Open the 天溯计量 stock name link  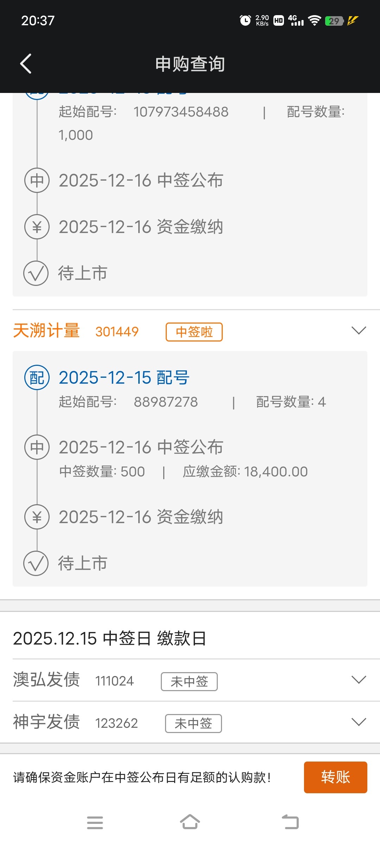(x=46, y=331)
